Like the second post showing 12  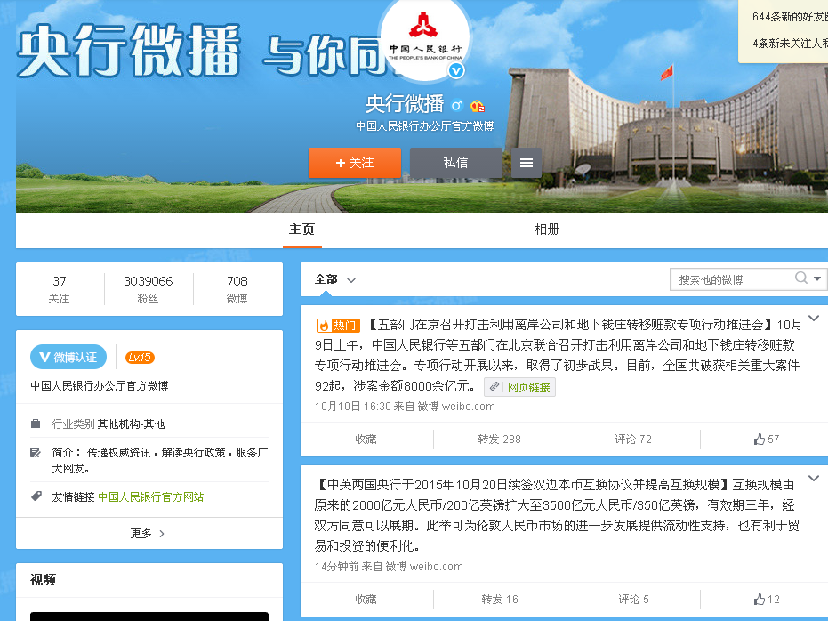pos(767,600)
